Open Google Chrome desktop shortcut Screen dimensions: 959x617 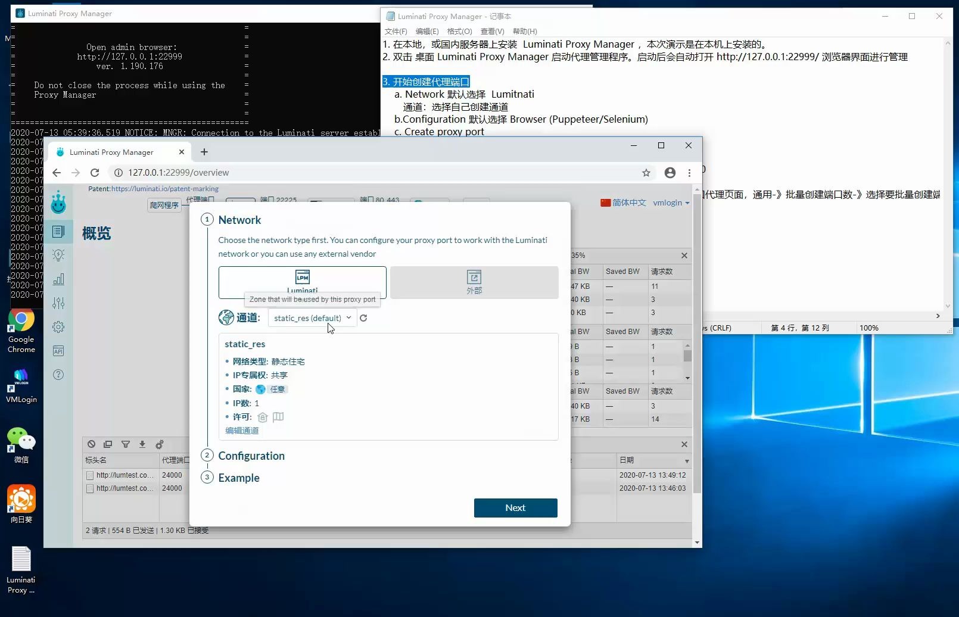(21, 332)
